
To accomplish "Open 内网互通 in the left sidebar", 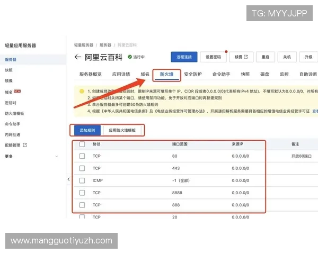I will [12, 134].
